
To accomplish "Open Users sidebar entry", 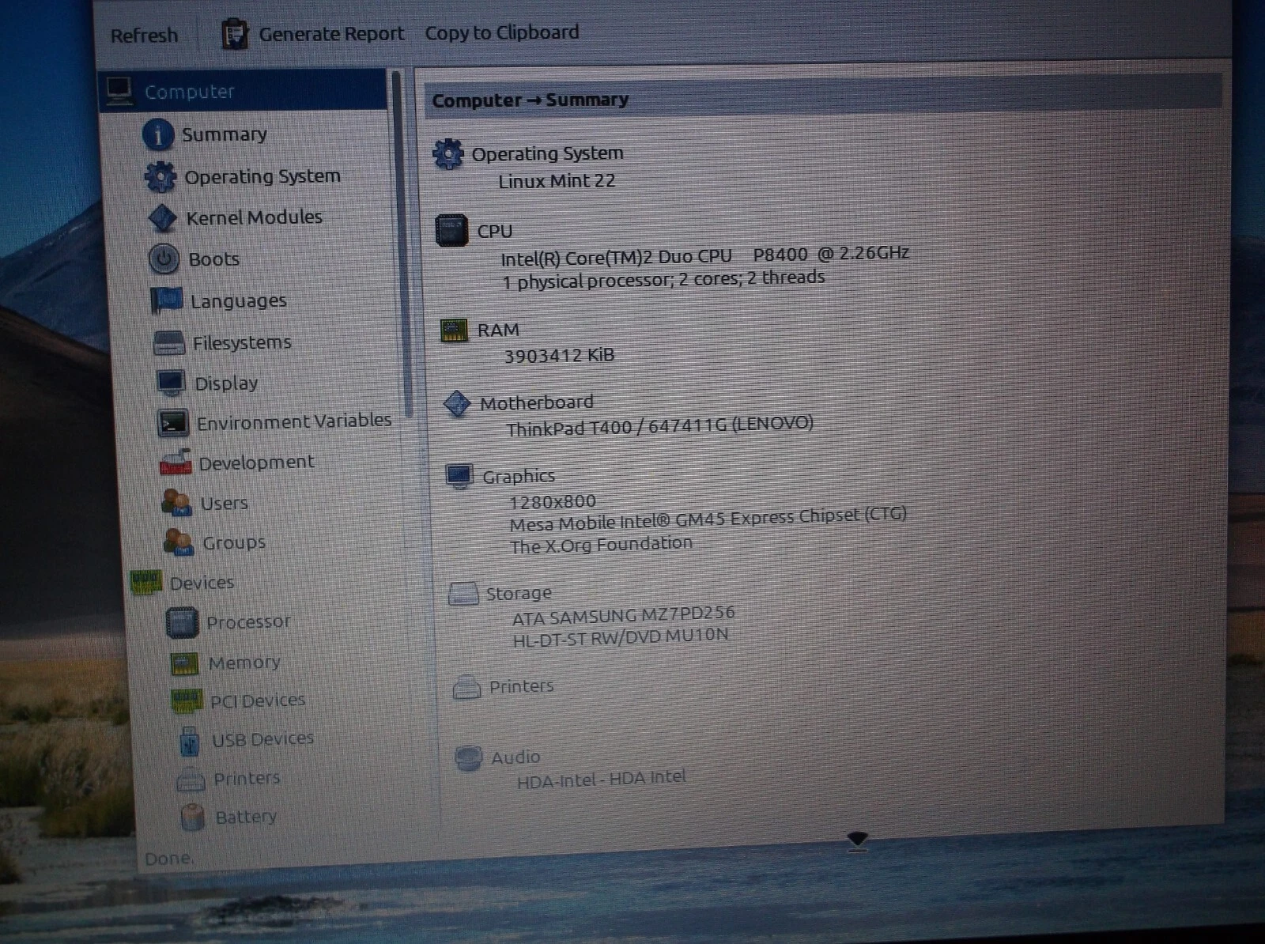I will click(x=224, y=503).
